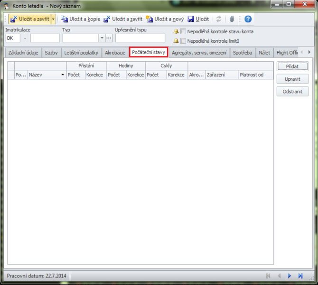The image size is (318, 285).
Task: Click the 'Upřesnění typu' text field
Action: tap(140, 38)
